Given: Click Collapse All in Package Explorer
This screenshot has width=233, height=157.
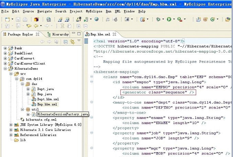Looking at the screenshot, I should (65, 42).
